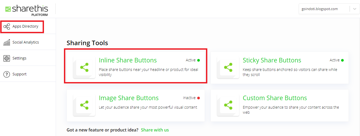The image size is (360, 136).
Task: Click the Social Analytics bar chart icon
Action: pos(7,42)
